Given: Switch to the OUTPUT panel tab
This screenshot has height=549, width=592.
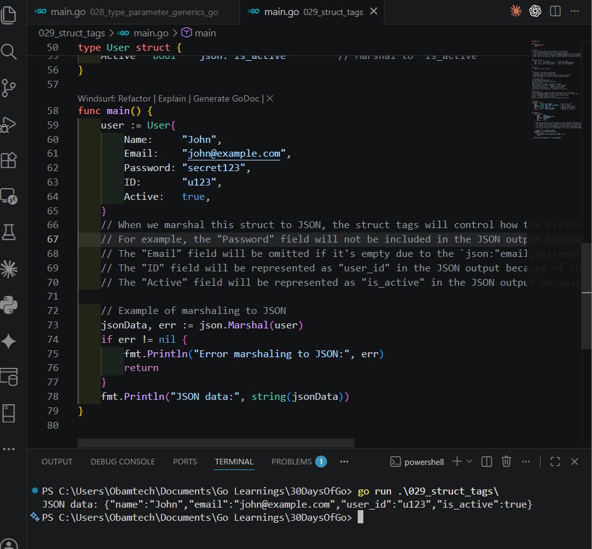Looking at the screenshot, I should tap(57, 461).
